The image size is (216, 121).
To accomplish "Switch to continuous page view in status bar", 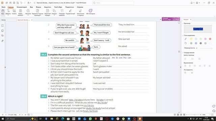I will click(x=178, y=115).
